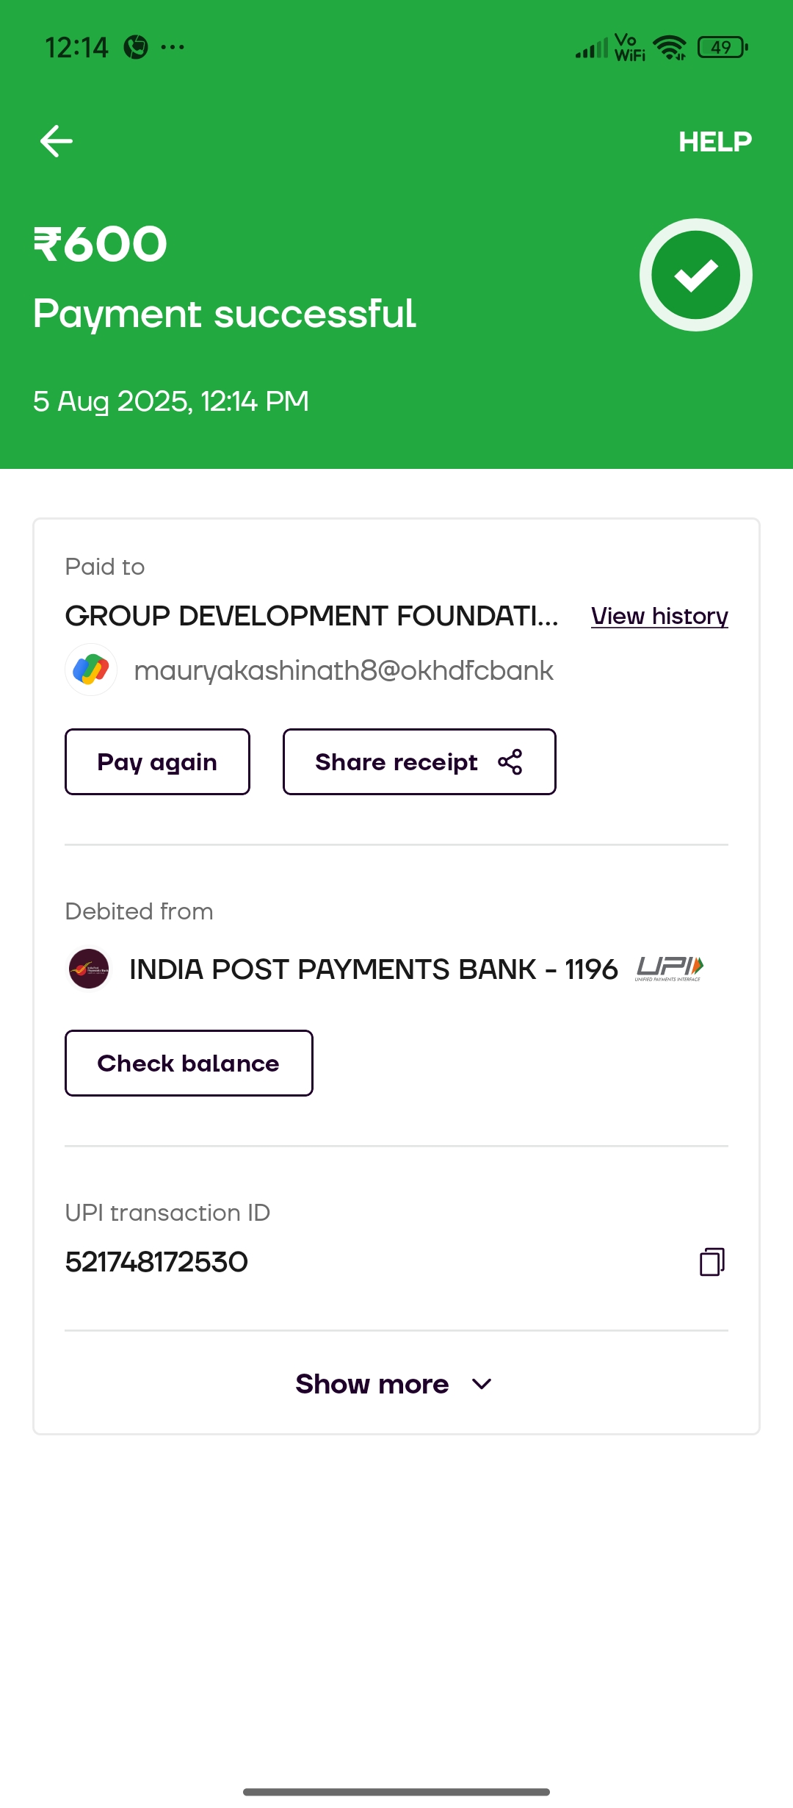
Task: Tap the back arrow icon
Action: coord(57,141)
